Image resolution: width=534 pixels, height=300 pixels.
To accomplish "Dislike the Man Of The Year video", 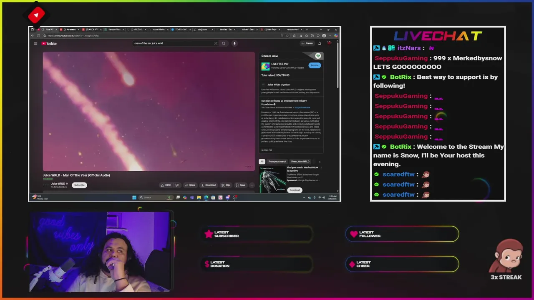I will (x=177, y=185).
